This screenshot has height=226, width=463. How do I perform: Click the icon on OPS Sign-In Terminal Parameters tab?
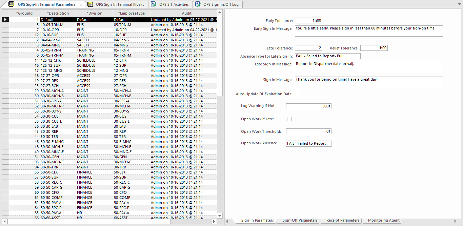[11, 4]
